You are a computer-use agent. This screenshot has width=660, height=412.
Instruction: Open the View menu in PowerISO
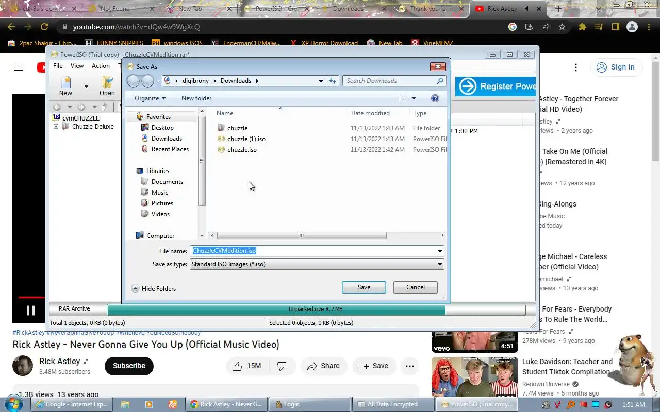coord(77,66)
